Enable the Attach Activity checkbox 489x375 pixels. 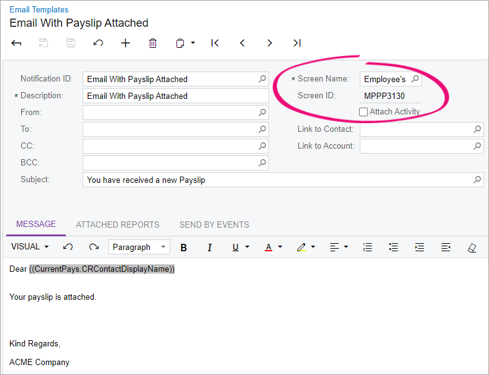[x=363, y=112]
